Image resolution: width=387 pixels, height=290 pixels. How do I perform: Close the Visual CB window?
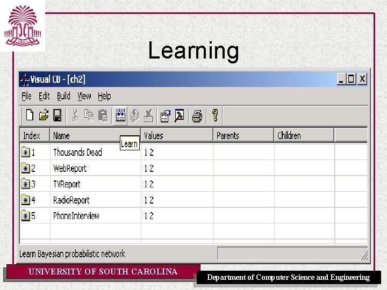click(362, 79)
